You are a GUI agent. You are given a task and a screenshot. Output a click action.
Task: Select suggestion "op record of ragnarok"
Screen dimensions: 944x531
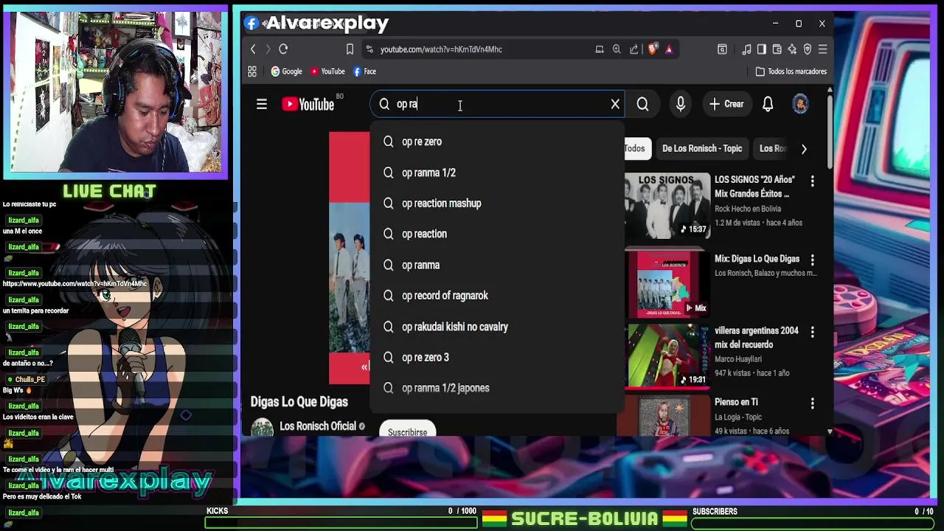click(496, 296)
